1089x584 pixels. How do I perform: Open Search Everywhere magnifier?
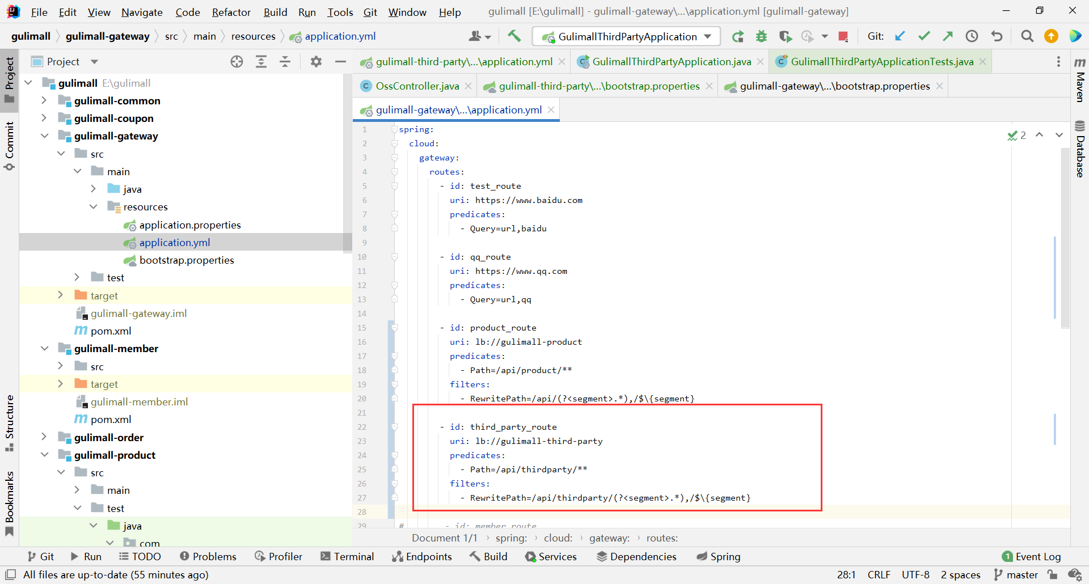pyautogui.click(x=1027, y=36)
